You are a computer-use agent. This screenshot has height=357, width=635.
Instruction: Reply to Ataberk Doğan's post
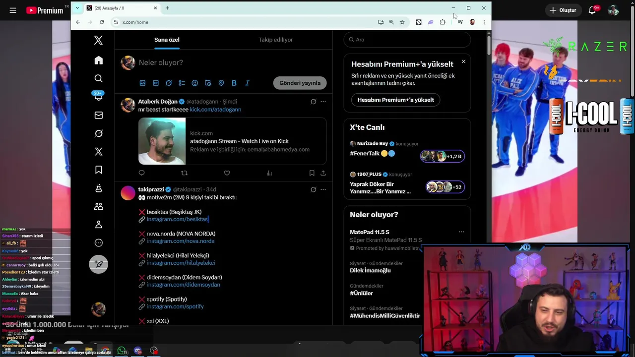click(x=141, y=173)
